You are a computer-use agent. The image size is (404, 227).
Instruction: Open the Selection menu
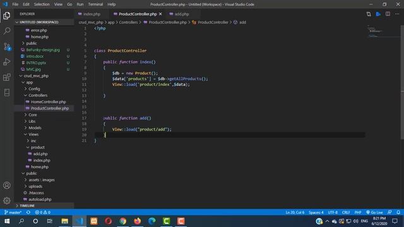42,4
